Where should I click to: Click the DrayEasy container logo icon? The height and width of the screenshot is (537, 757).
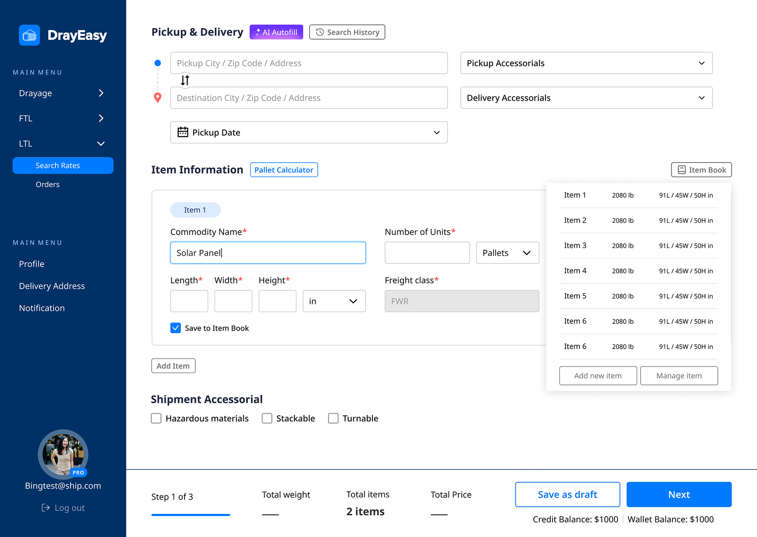click(29, 35)
